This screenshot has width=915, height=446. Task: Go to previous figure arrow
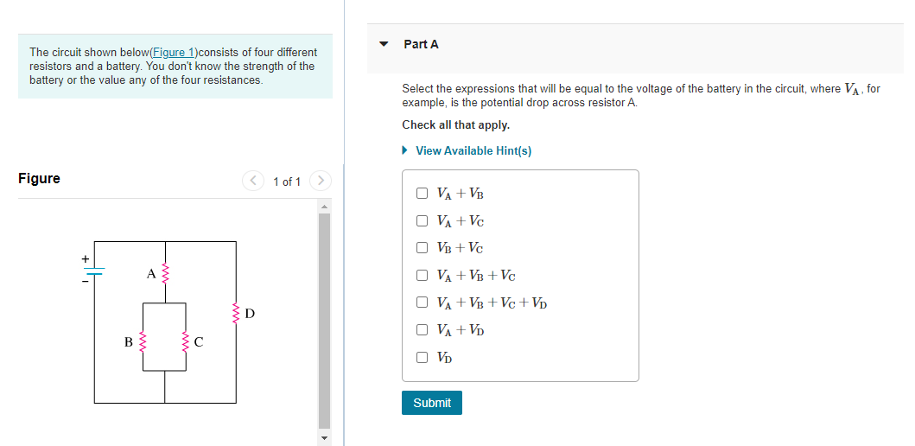pyautogui.click(x=253, y=181)
